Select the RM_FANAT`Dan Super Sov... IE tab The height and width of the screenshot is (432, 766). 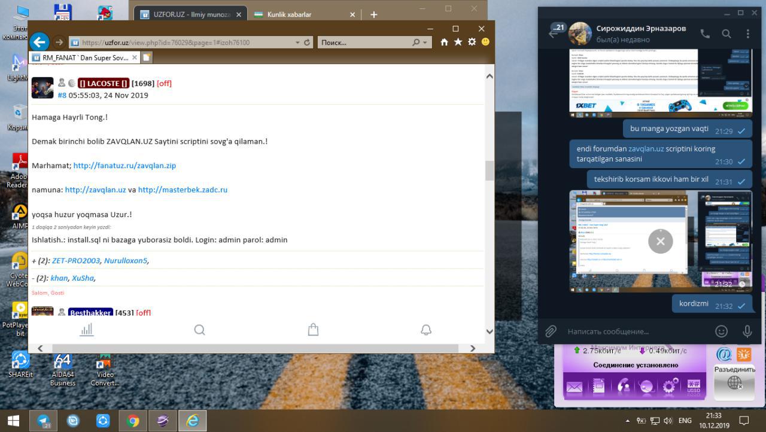(84, 57)
